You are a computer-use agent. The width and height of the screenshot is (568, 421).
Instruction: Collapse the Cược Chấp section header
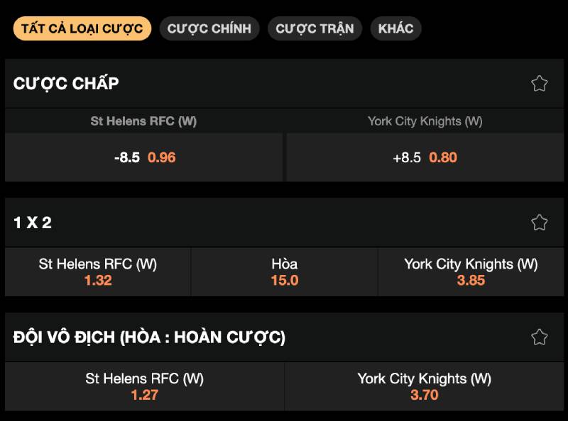(x=66, y=84)
